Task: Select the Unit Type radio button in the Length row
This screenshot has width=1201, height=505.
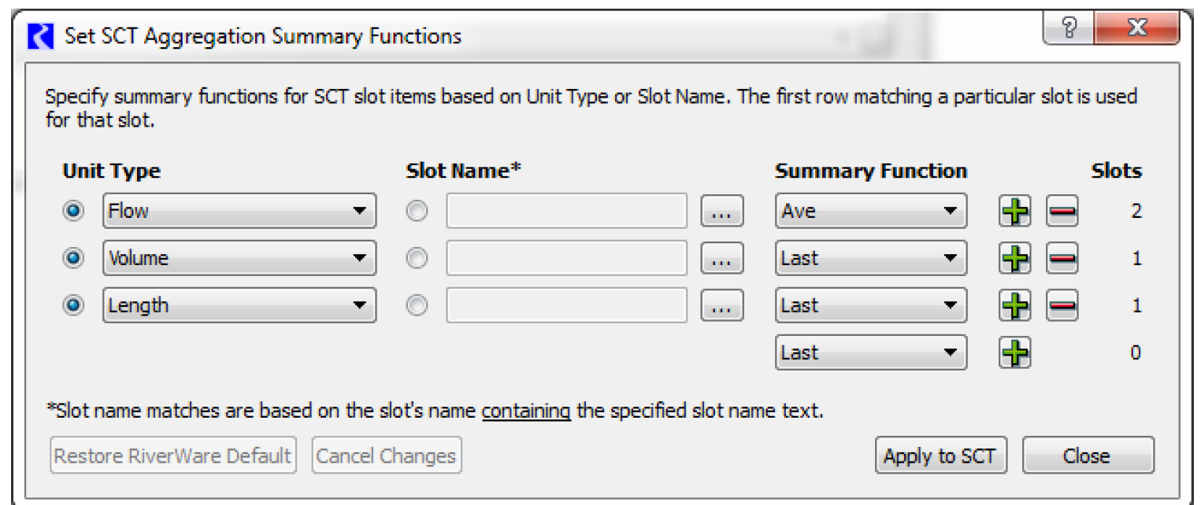Action: click(74, 306)
